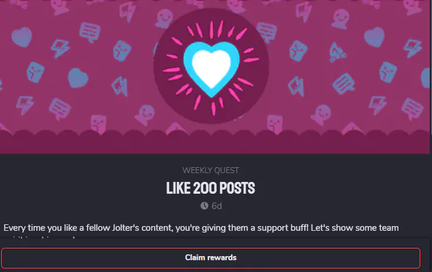Click the Claim rewards button
The height and width of the screenshot is (272, 432).
pos(210,258)
